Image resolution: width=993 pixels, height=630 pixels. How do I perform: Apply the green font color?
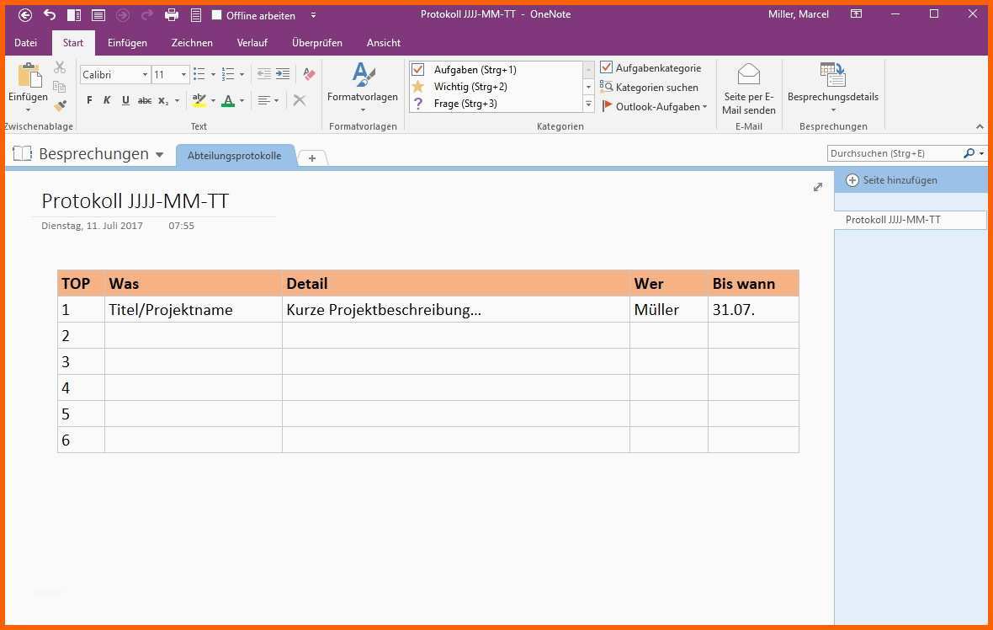pyautogui.click(x=228, y=100)
